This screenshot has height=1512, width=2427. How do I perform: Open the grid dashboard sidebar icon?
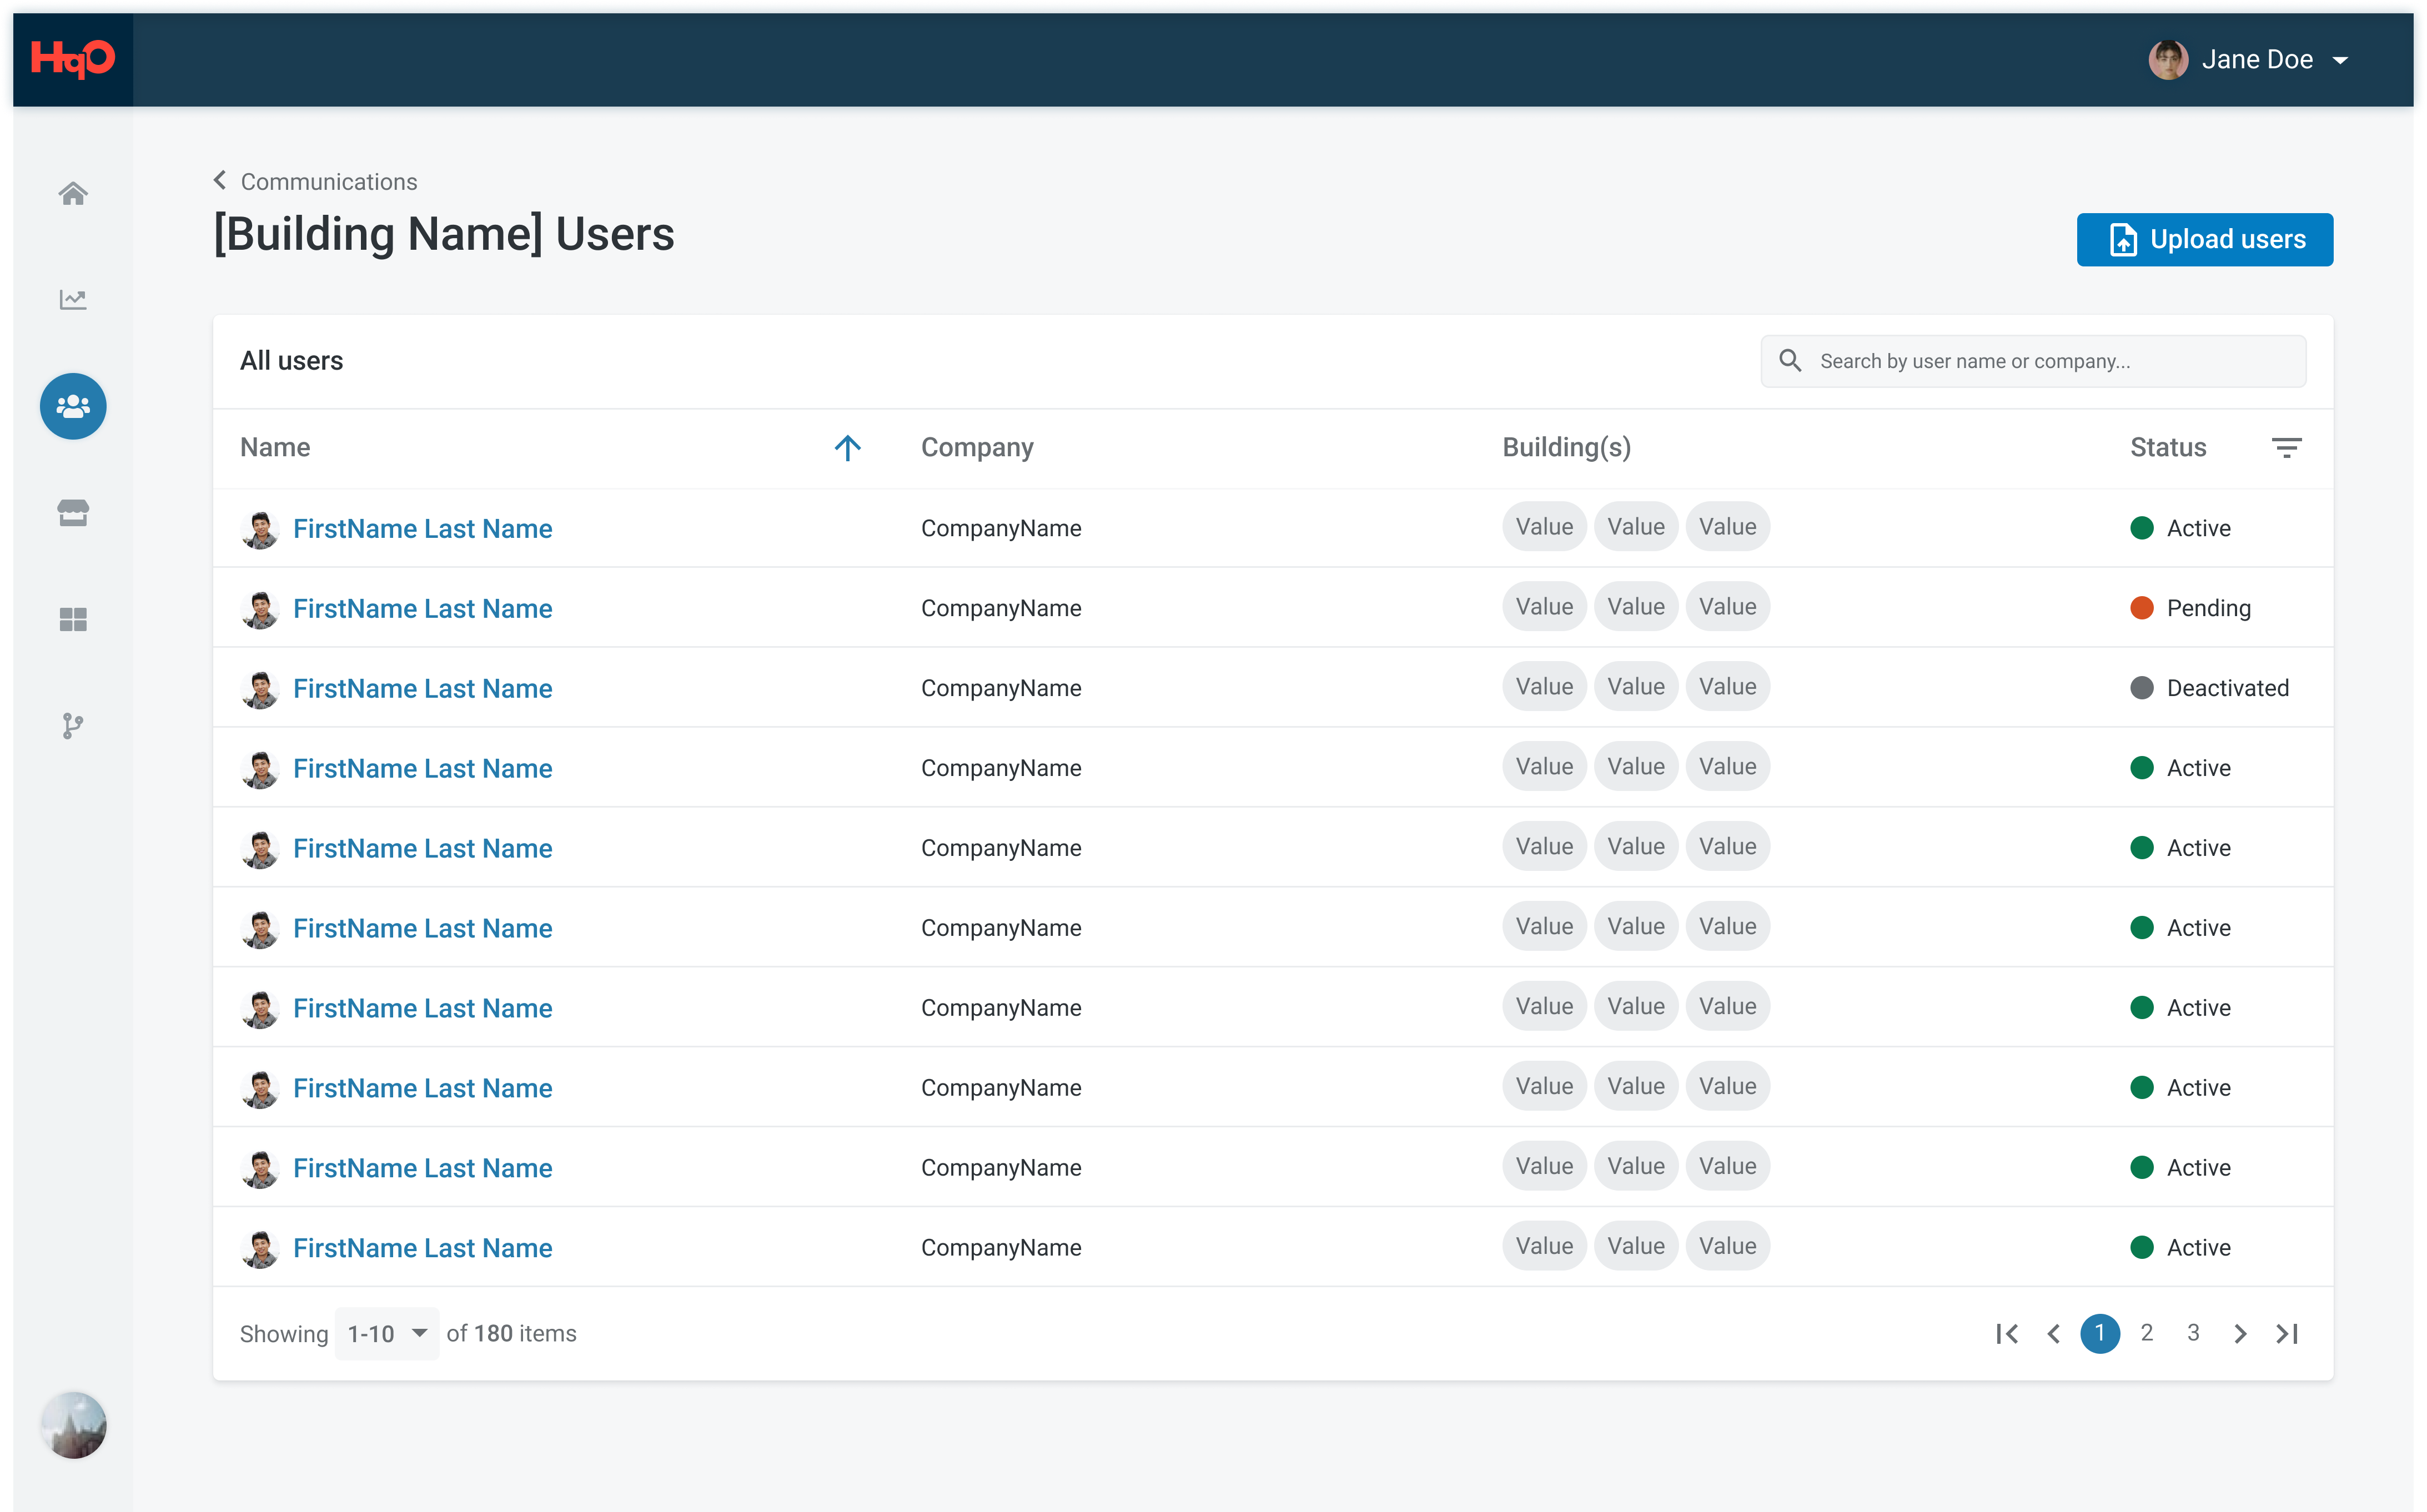pos(73,619)
